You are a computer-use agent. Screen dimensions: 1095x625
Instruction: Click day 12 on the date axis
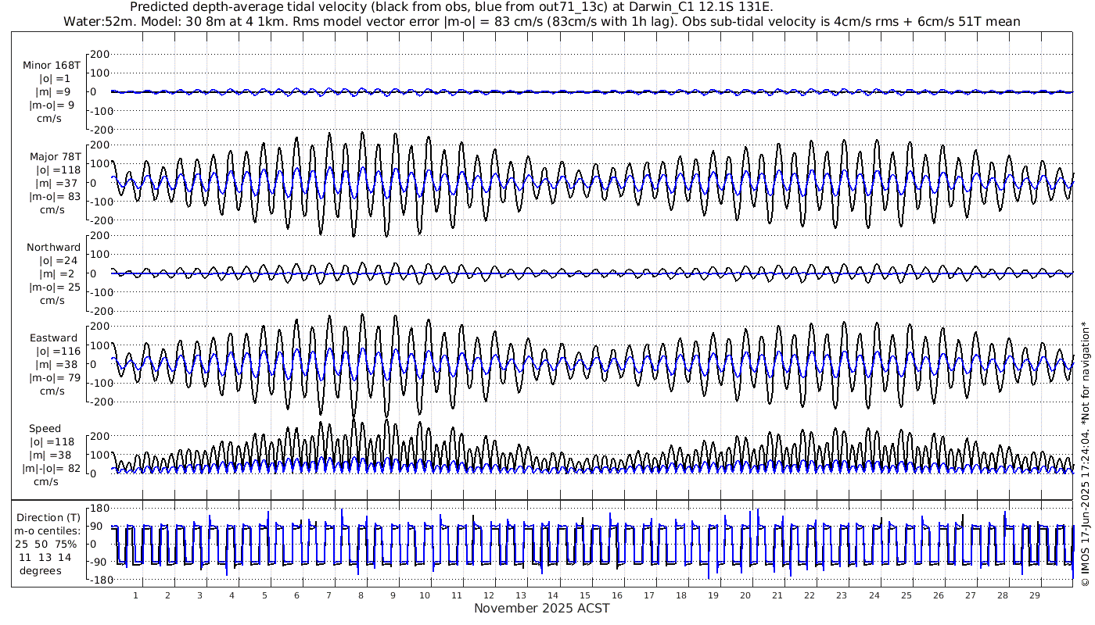(489, 595)
